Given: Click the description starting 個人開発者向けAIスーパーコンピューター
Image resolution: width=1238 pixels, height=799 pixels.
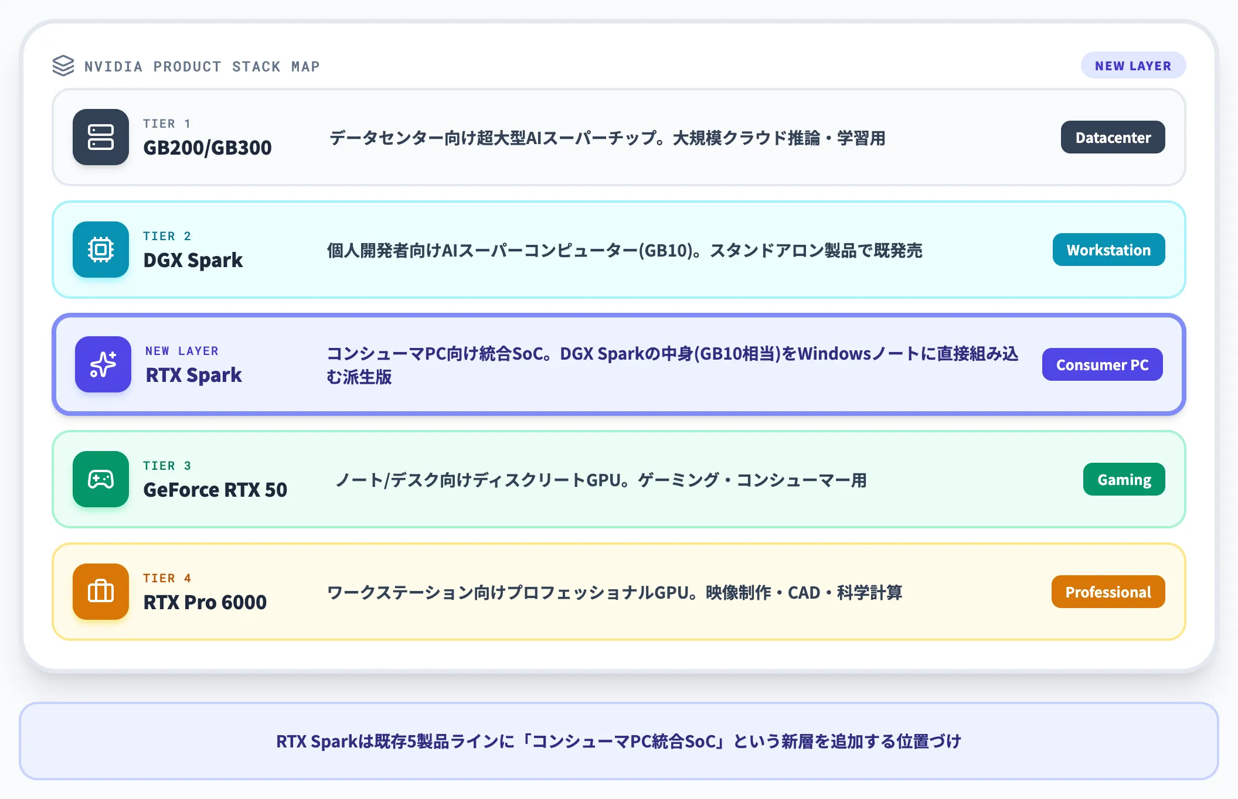Looking at the screenshot, I should [624, 250].
